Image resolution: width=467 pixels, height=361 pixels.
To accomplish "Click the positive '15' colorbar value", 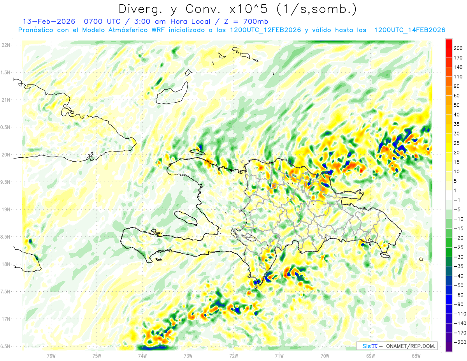I will click(457, 162).
